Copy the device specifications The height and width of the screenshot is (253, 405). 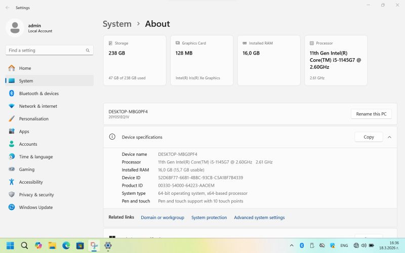369,137
